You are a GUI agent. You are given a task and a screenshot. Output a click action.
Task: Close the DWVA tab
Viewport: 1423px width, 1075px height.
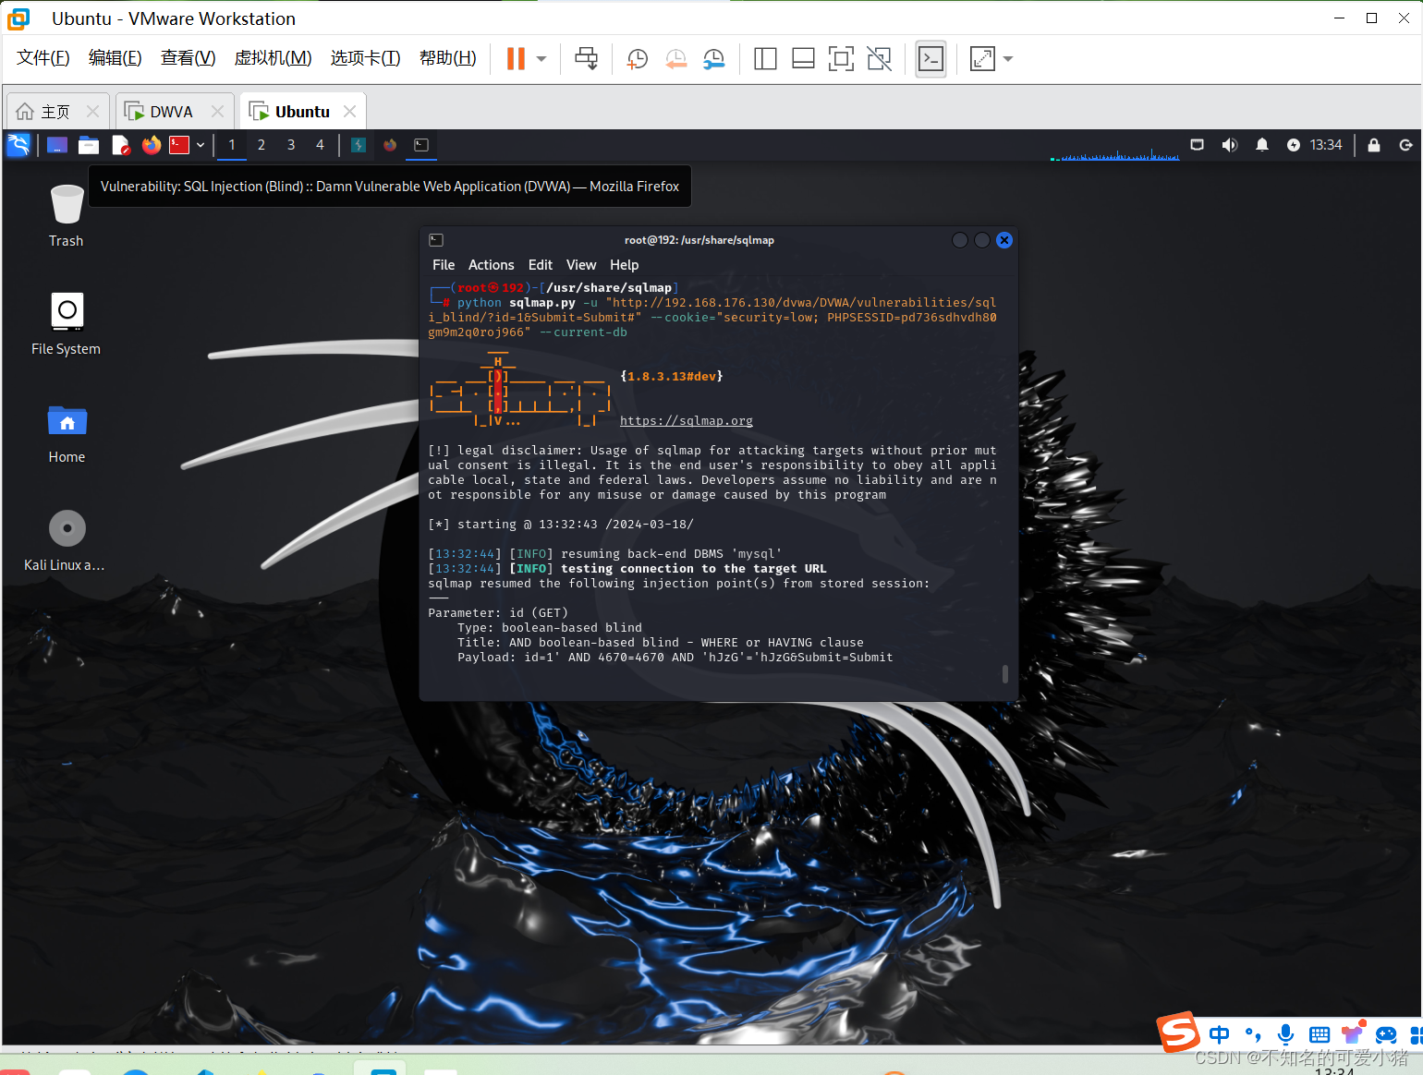pyautogui.click(x=217, y=111)
